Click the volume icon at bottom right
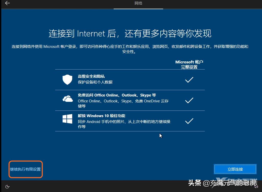This screenshot has height=192, width=262. [256, 187]
